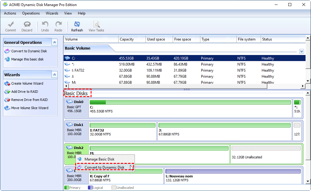Open View Tasks from toolbar
The height and width of the screenshot is (191, 311).
96,26
